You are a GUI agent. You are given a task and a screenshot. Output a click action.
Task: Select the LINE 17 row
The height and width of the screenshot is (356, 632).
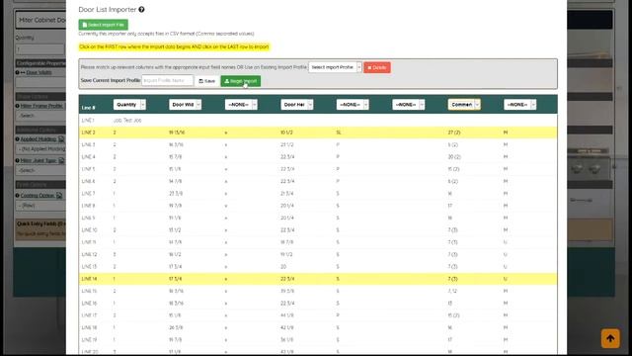[x=318, y=315]
